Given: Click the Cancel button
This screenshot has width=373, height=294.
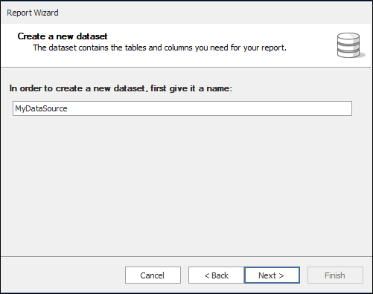Looking at the screenshot, I should [x=153, y=275].
